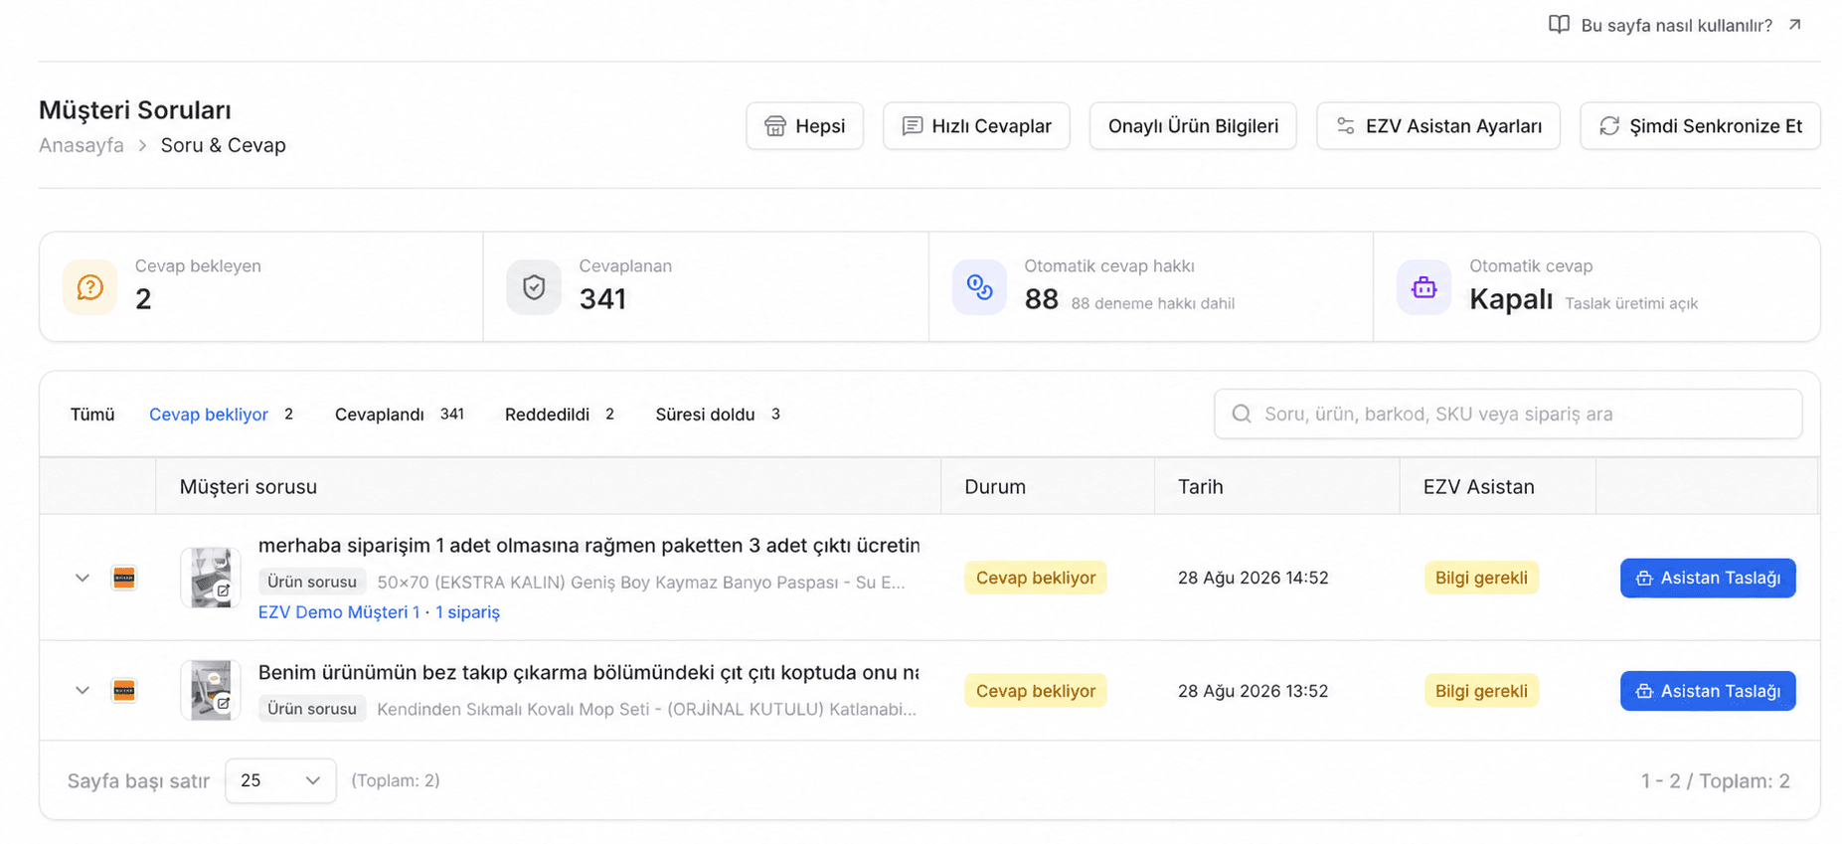The height and width of the screenshot is (844, 1842).
Task: Click the Cevap bekliyor badge in the 14:52 row
Action: [1036, 578]
